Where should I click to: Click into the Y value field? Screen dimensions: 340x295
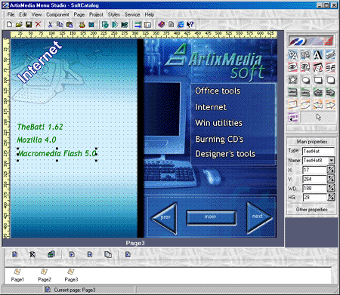click(314, 179)
